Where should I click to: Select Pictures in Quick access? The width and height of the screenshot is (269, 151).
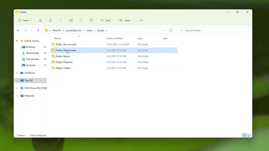31,65
